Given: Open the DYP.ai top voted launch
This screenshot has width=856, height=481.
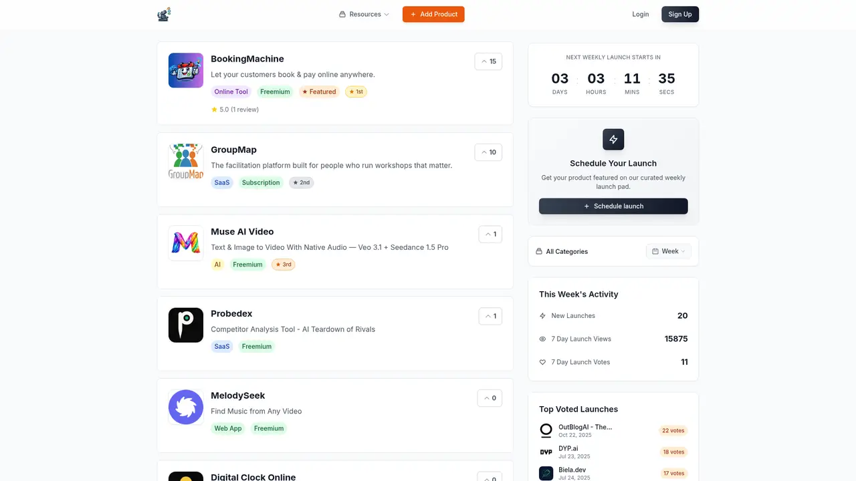Looking at the screenshot, I should click(x=568, y=448).
